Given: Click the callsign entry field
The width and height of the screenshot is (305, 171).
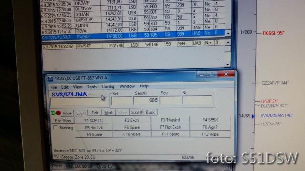Looking at the screenshot, I should pyautogui.click(x=79, y=102).
